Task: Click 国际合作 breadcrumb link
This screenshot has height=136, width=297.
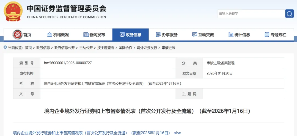Action: (125, 48)
